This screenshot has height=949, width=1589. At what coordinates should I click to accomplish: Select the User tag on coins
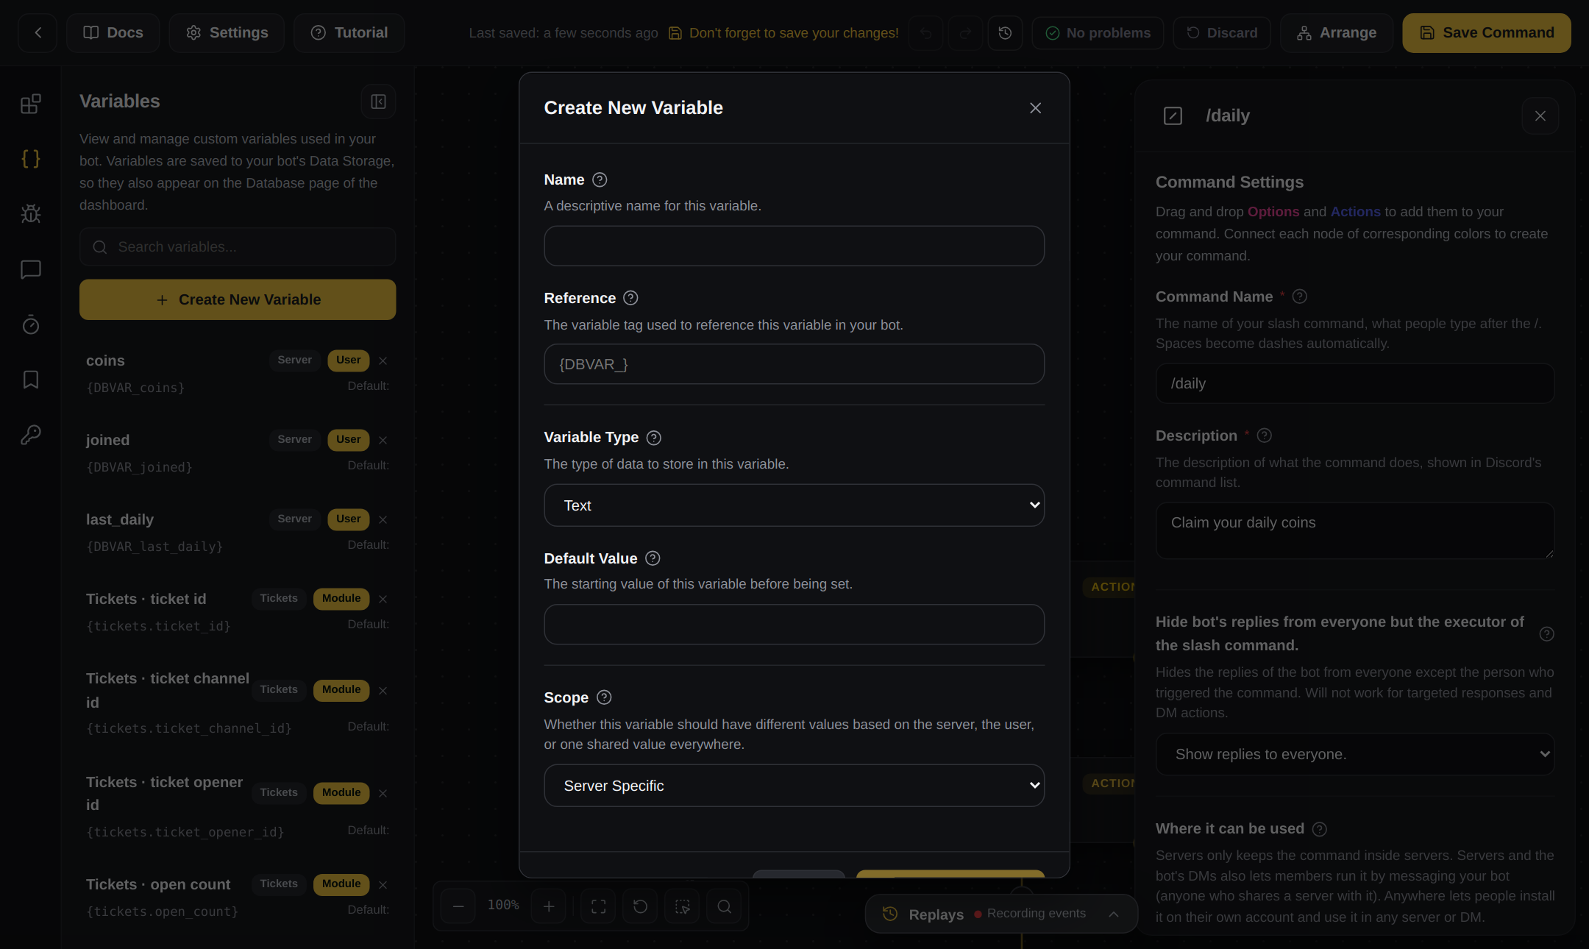pyautogui.click(x=349, y=360)
